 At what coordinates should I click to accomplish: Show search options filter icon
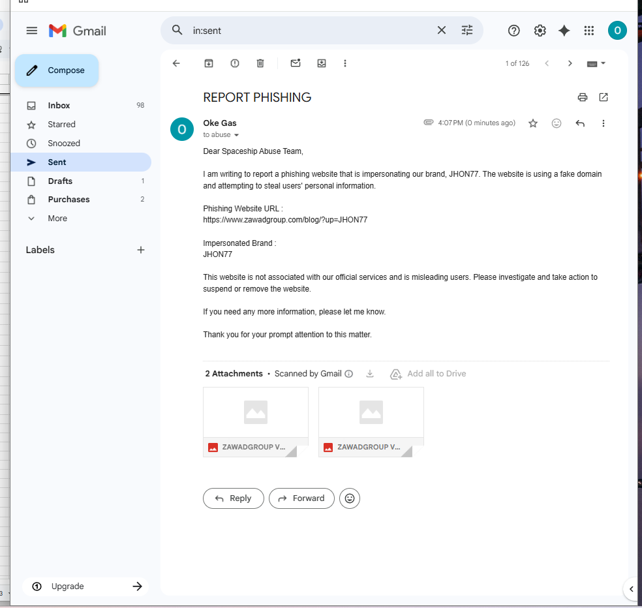pyautogui.click(x=466, y=30)
